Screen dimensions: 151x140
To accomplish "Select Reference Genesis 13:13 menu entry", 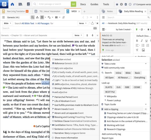I will point(75,63).
